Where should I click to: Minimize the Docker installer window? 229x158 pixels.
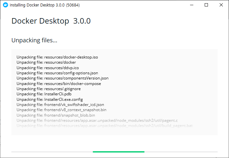[192, 5]
